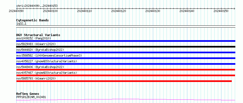Click the 1q32.1 band label
The height and width of the screenshot is (103, 243).
tap(21, 24)
